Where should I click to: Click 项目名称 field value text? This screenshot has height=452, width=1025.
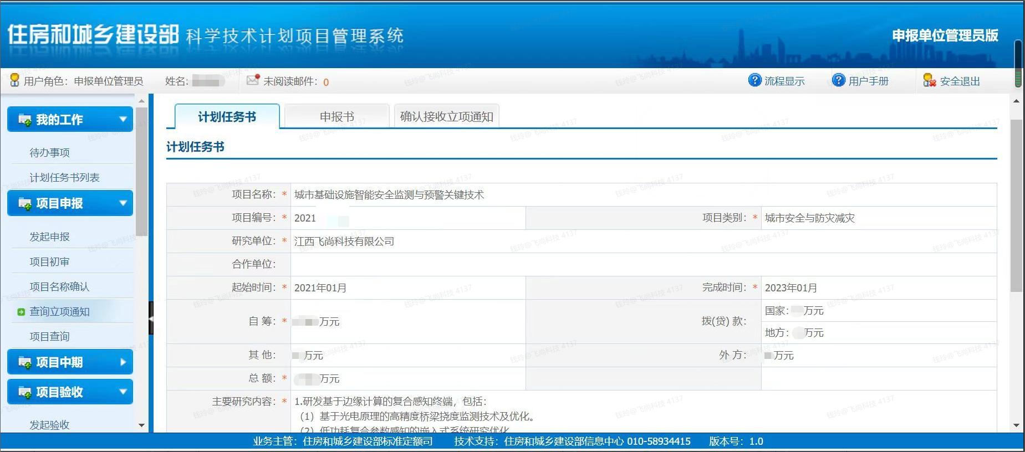click(x=389, y=194)
